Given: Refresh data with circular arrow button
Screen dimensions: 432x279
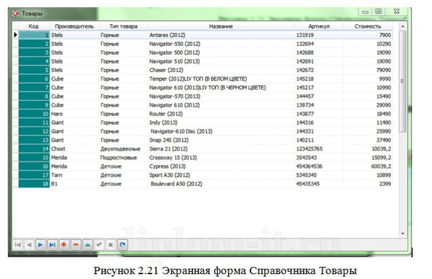Looking at the screenshot, I should click(123, 244).
